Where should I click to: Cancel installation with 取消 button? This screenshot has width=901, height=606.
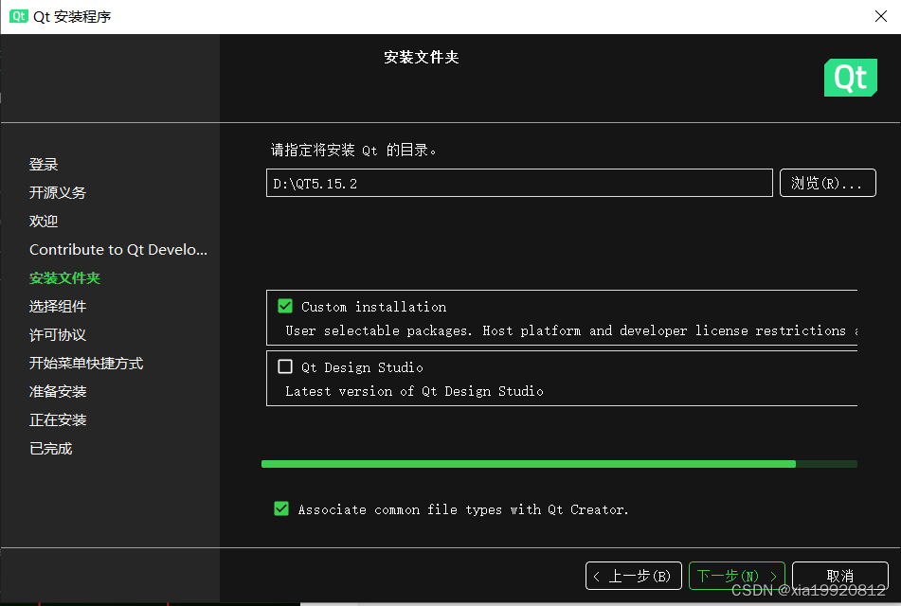click(x=840, y=576)
